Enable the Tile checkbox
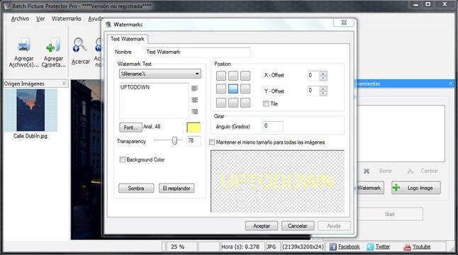 click(x=266, y=103)
